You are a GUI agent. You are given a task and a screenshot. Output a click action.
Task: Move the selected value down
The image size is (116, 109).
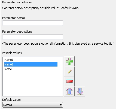click(80, 91)
